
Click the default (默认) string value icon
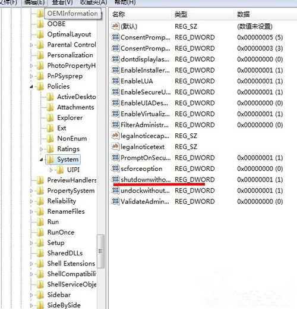point(115,26)
